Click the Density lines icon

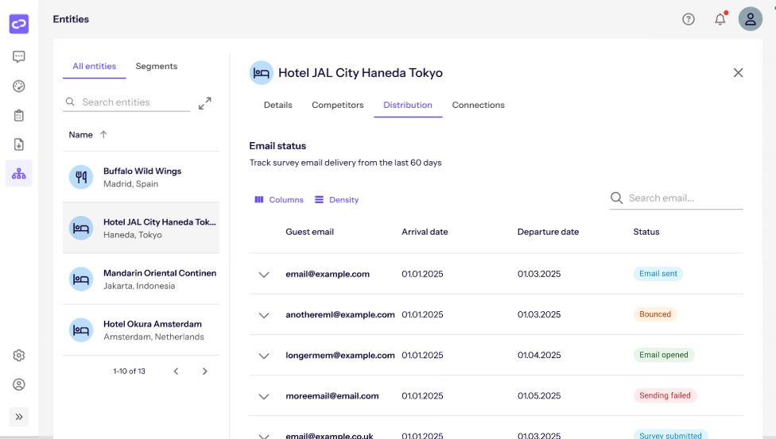319,200
